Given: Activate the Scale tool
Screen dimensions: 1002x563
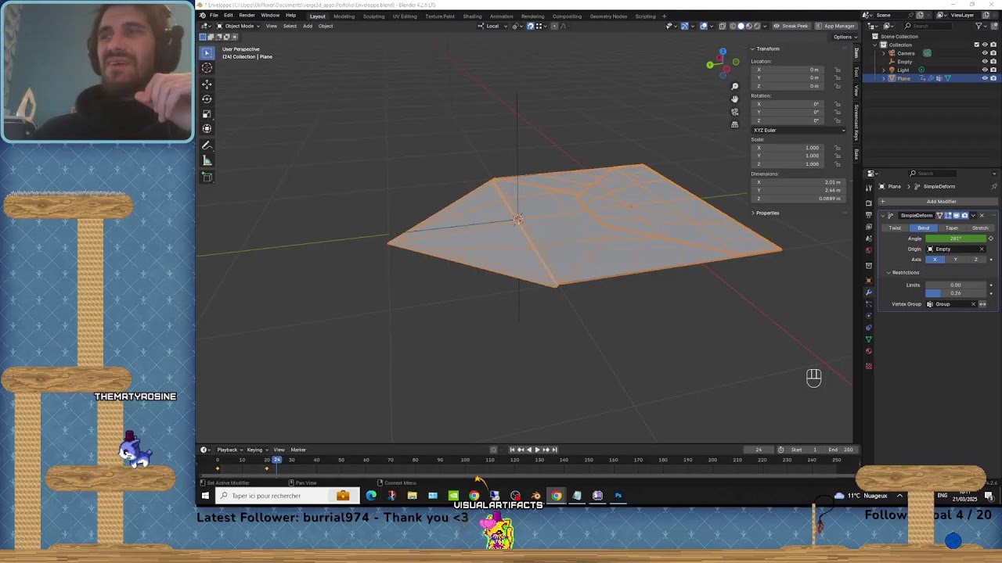Looking at the screenshot, I should click(x=207, y=113).
